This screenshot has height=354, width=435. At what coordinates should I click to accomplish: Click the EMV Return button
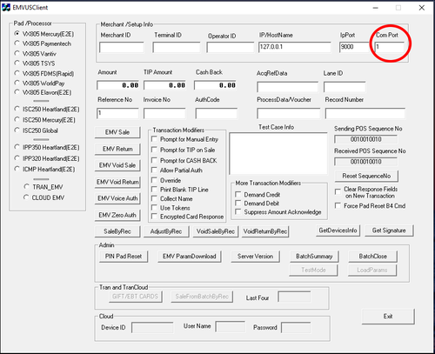[117, 149]
